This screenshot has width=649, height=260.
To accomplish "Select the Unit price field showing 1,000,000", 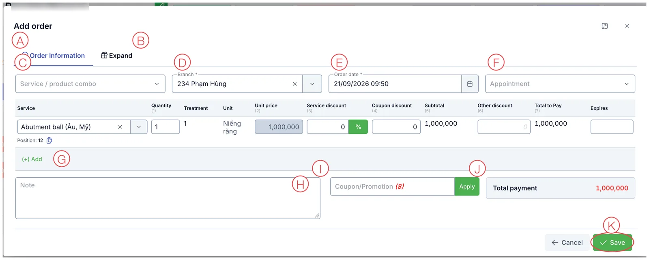I will [x=279, y=127].
